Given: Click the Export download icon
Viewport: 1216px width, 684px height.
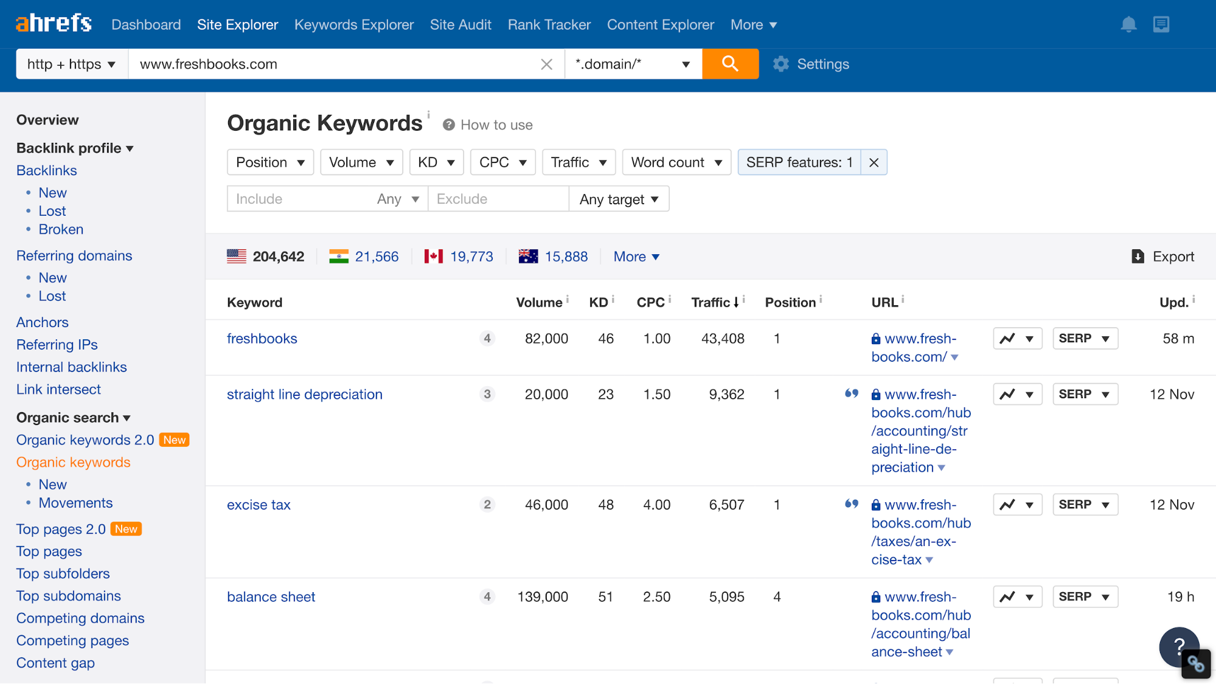Looking at the screenshot, I should click(1138, 257).
